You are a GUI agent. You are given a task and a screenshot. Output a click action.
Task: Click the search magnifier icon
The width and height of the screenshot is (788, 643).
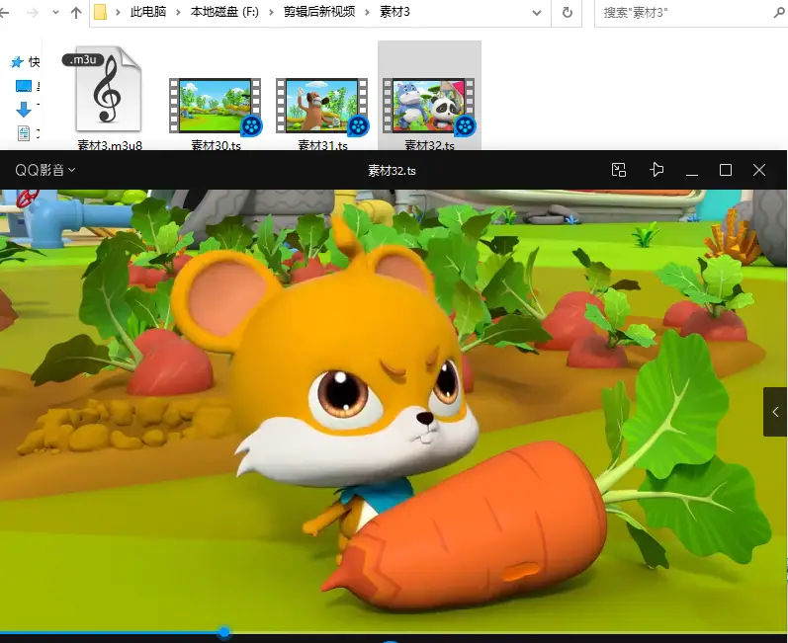click(x=779, y=13)
